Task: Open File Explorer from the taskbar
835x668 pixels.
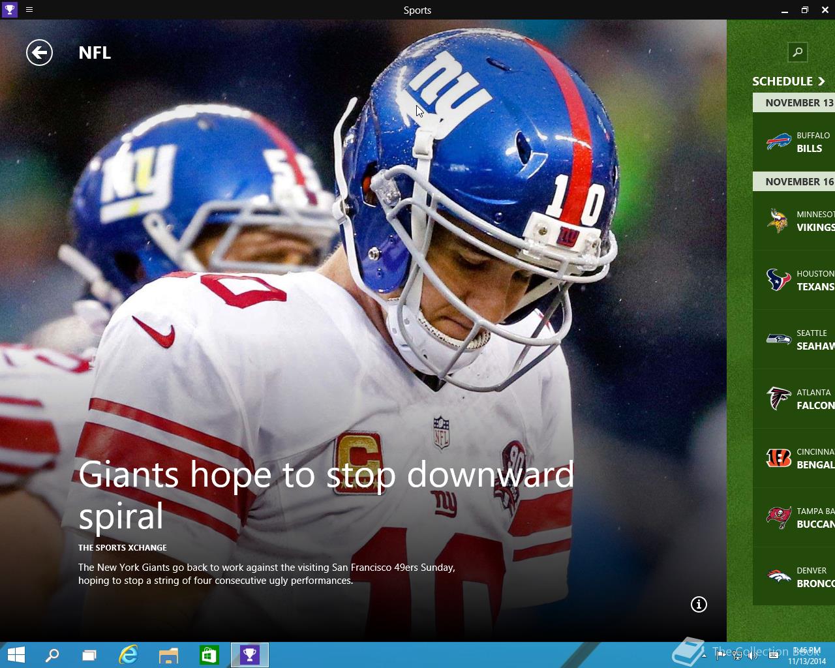Action: pos(168,655)
